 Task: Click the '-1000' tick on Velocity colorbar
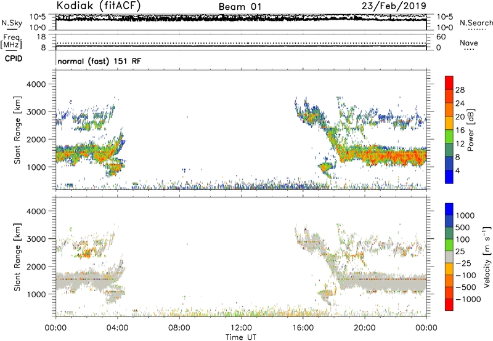pyautogui.click(x=468, y=299)
